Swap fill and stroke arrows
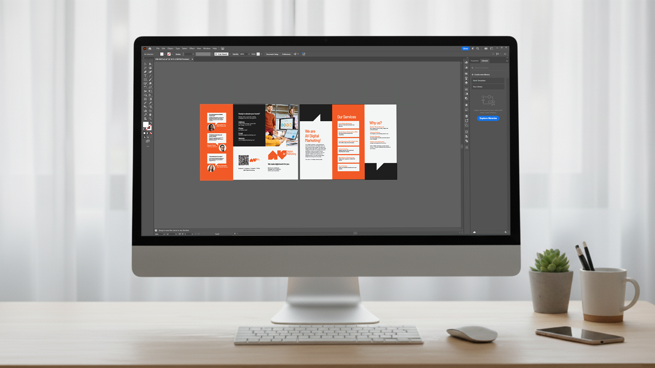Viewport: 655px width, 368px height. 151,123
